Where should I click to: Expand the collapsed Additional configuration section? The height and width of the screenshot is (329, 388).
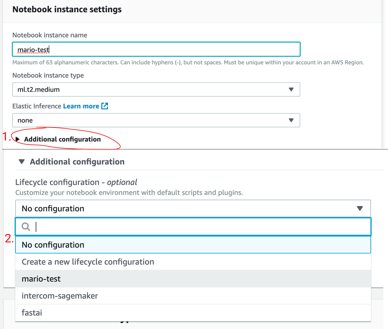click(62, 139)
